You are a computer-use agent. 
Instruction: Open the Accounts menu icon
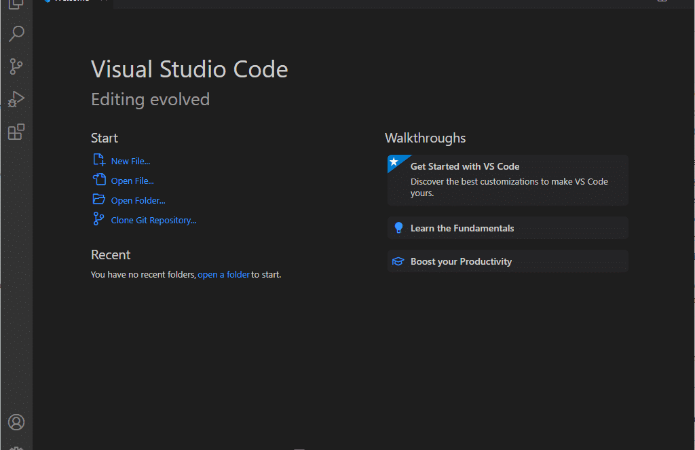16,422
